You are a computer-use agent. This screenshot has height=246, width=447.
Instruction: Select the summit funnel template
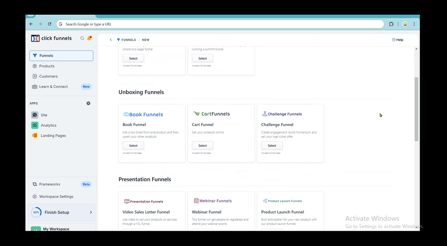pos(202,58)
